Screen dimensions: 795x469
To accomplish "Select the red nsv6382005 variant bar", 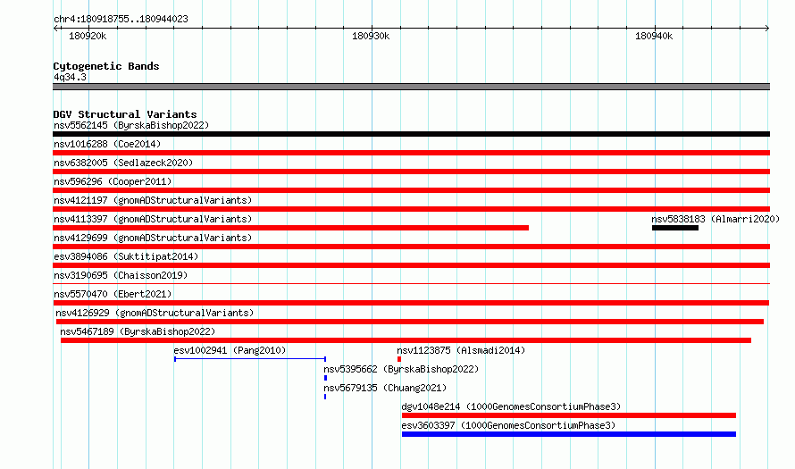I will pos(411,172).
